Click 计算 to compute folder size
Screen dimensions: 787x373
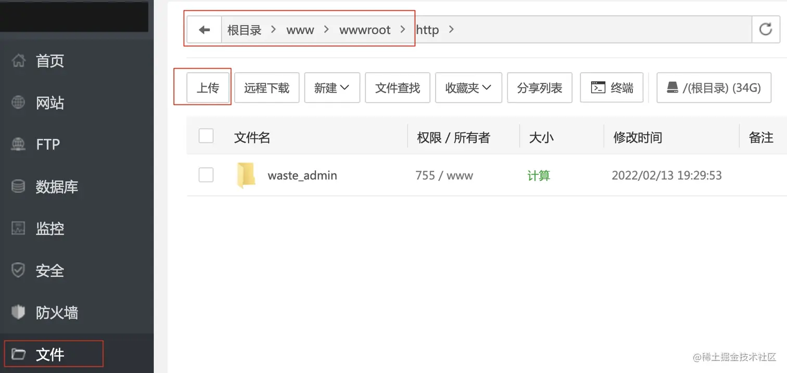point(538,176)
